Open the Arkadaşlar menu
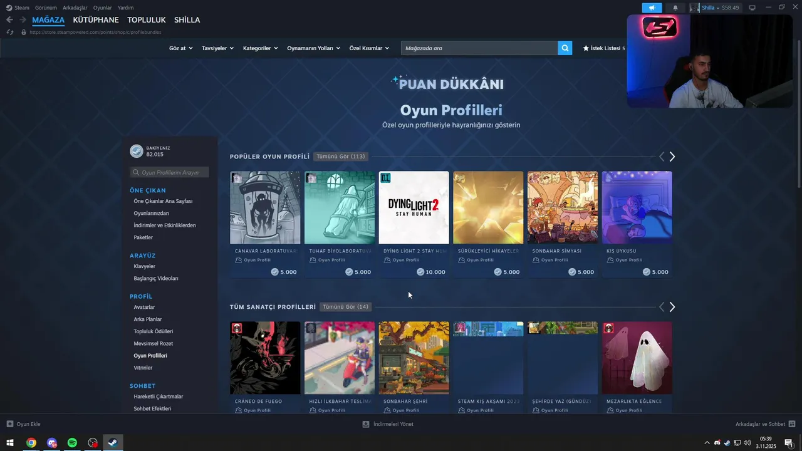The height and width of the screenshot is (451, 802). click(75, 8)
